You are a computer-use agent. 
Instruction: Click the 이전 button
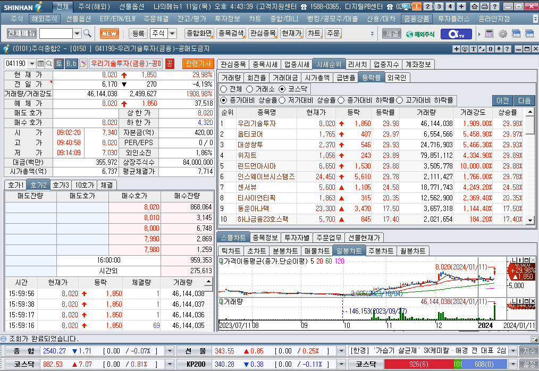502,100
